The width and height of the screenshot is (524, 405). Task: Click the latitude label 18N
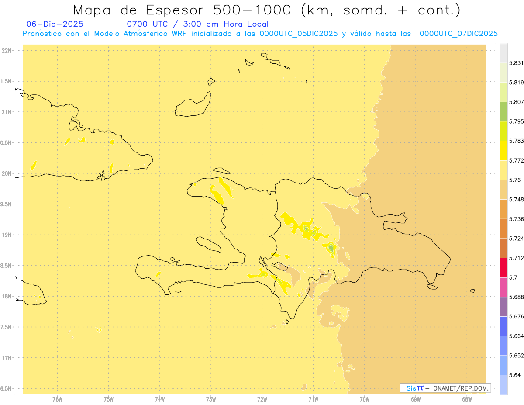(7, 296)
